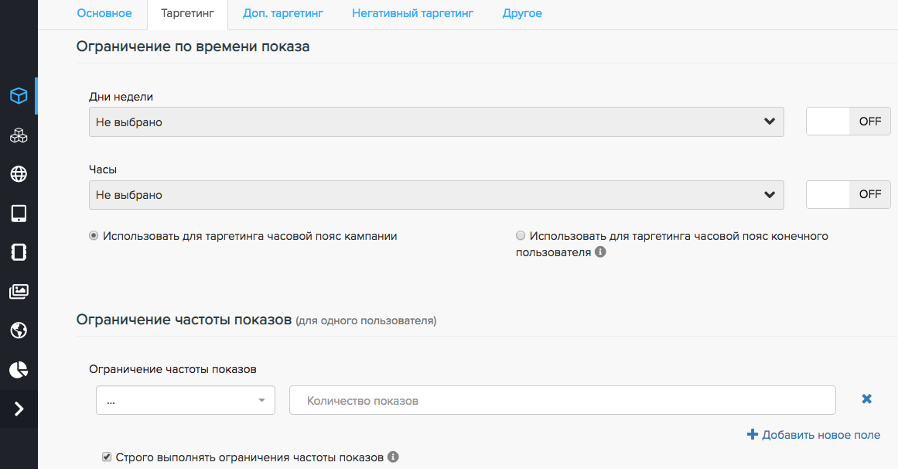898x469 pixels.
Task: Uncheck Строго выполнять ограничения частоты показов
Action: tap(107, 457)
